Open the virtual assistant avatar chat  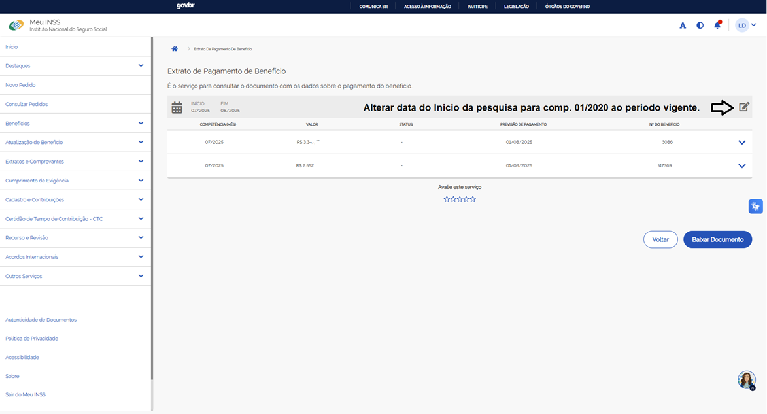tap(747, 380)
